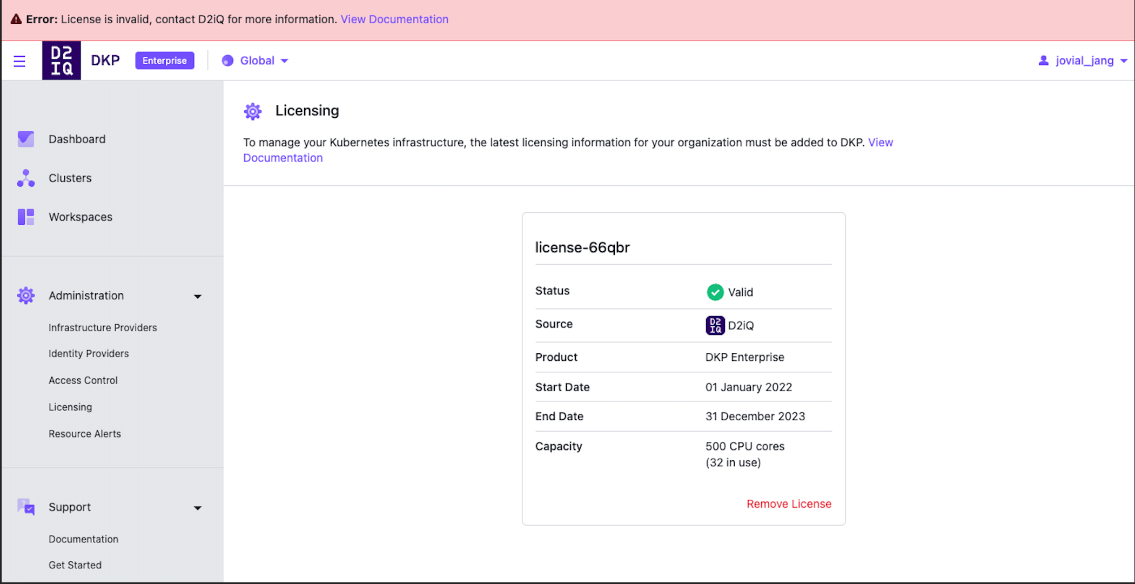The height and width of the screenshot is (584, 1135).
Task: Open Get Started page
Action: [x=75, y=565]
